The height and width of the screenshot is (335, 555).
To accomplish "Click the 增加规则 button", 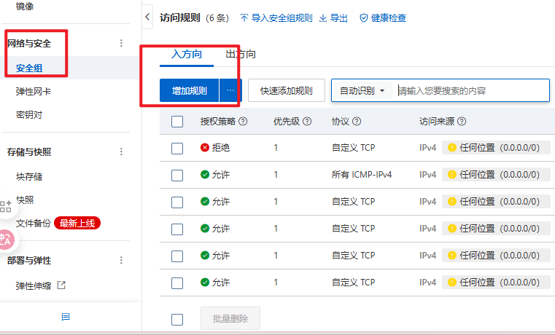I will click(190, 90).
